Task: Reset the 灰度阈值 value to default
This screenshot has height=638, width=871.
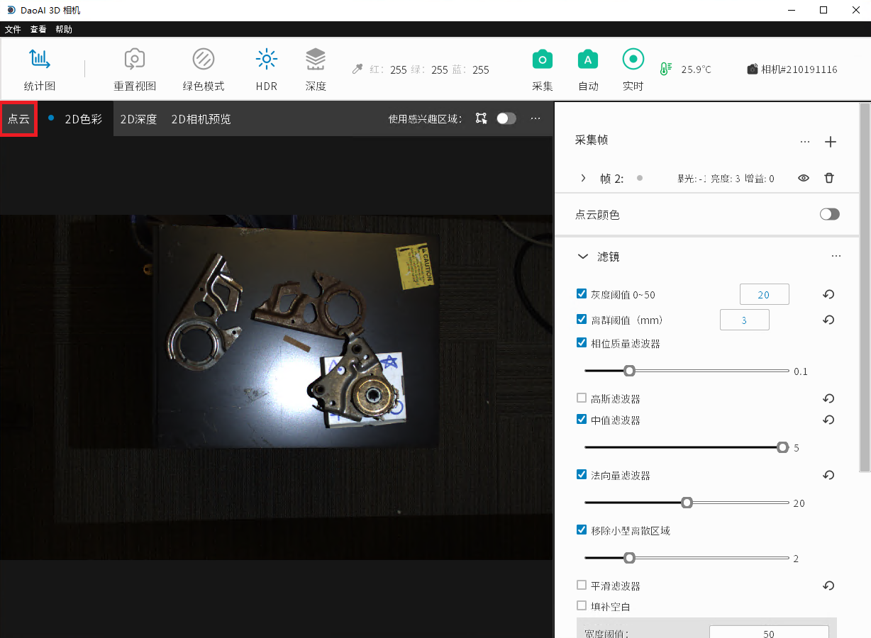Action: [x=828, y=294]
